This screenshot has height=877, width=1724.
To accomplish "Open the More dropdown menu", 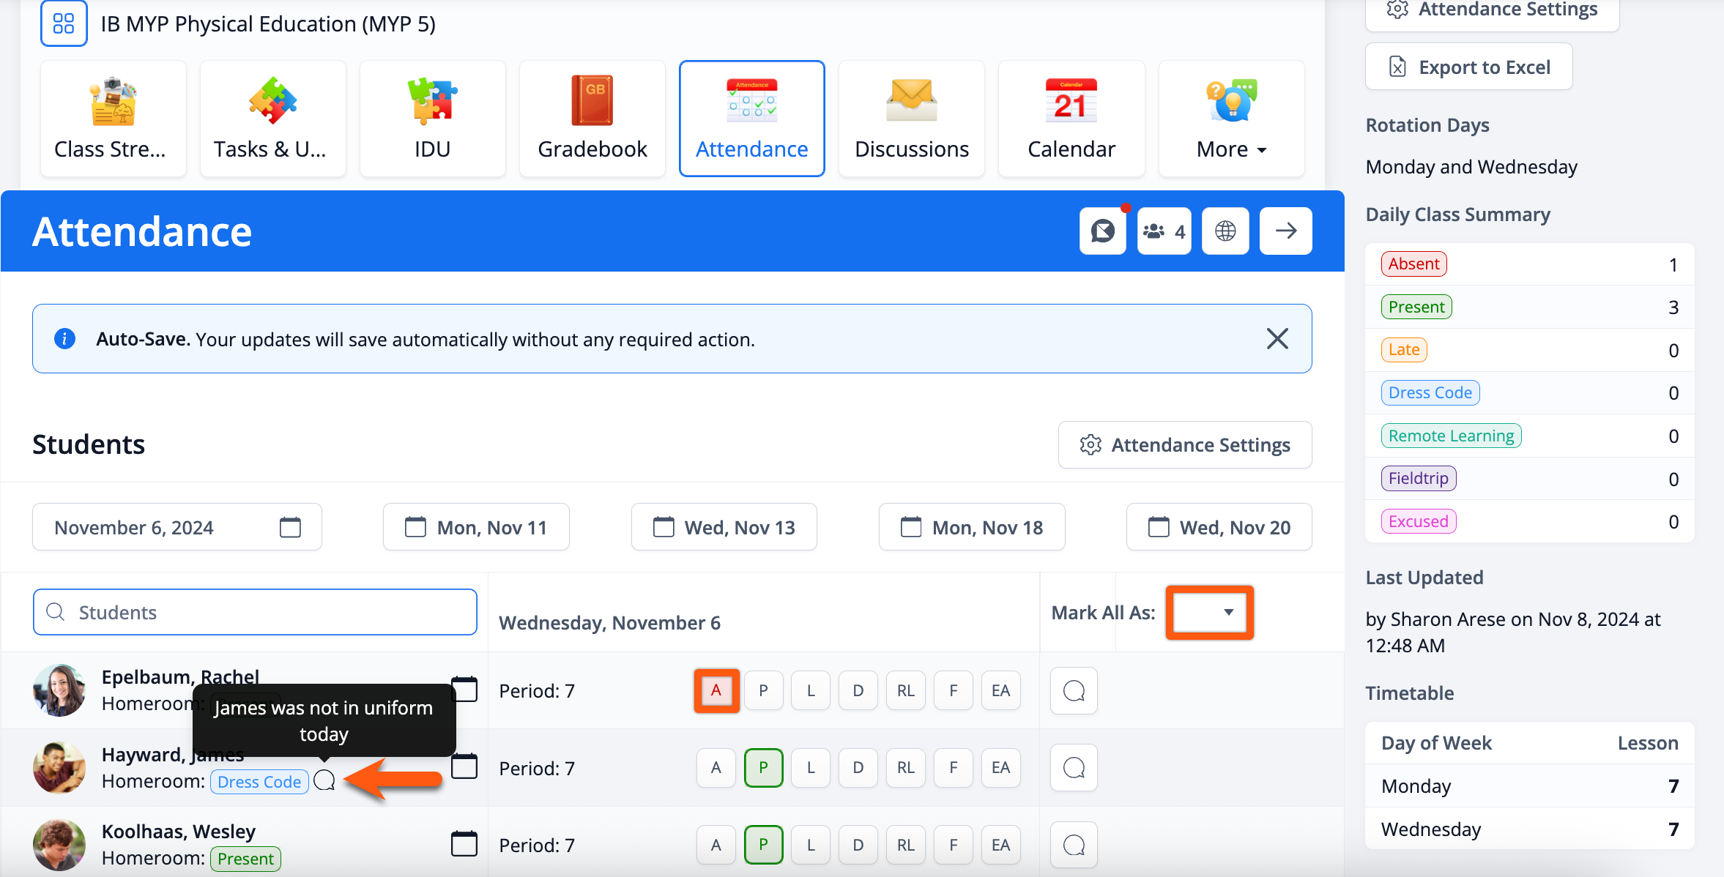I will [x=1231, y=119].
